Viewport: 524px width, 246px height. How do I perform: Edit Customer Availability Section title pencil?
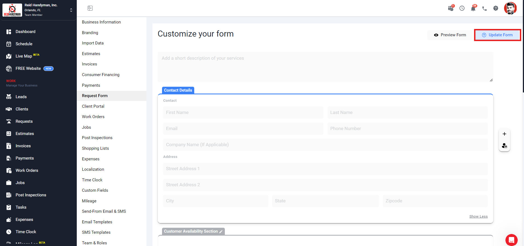pos(221,232)
